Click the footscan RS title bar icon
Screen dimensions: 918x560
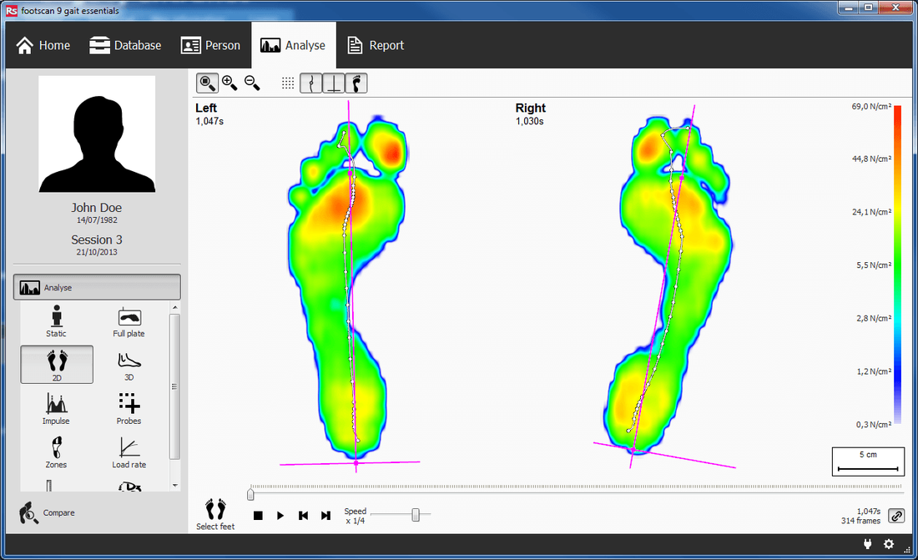pyautogui.click(x=11, y=11)
